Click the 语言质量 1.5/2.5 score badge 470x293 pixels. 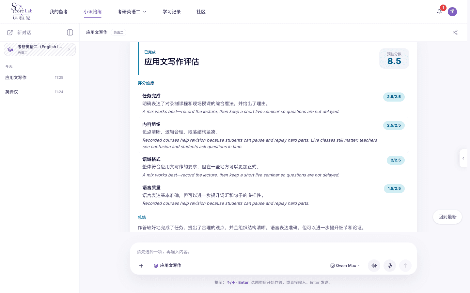(394, 188)
